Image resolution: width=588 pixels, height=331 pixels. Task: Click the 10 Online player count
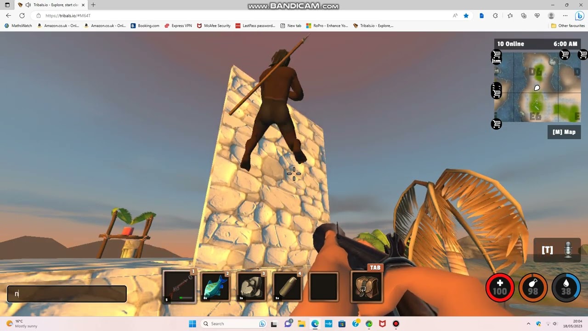(510, 44)
